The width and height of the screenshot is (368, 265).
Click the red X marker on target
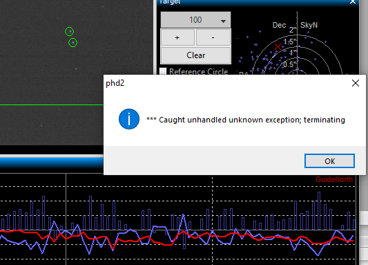coord(278,46)
